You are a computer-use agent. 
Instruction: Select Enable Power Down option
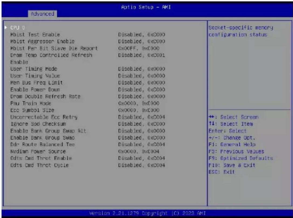coord(35,90)
